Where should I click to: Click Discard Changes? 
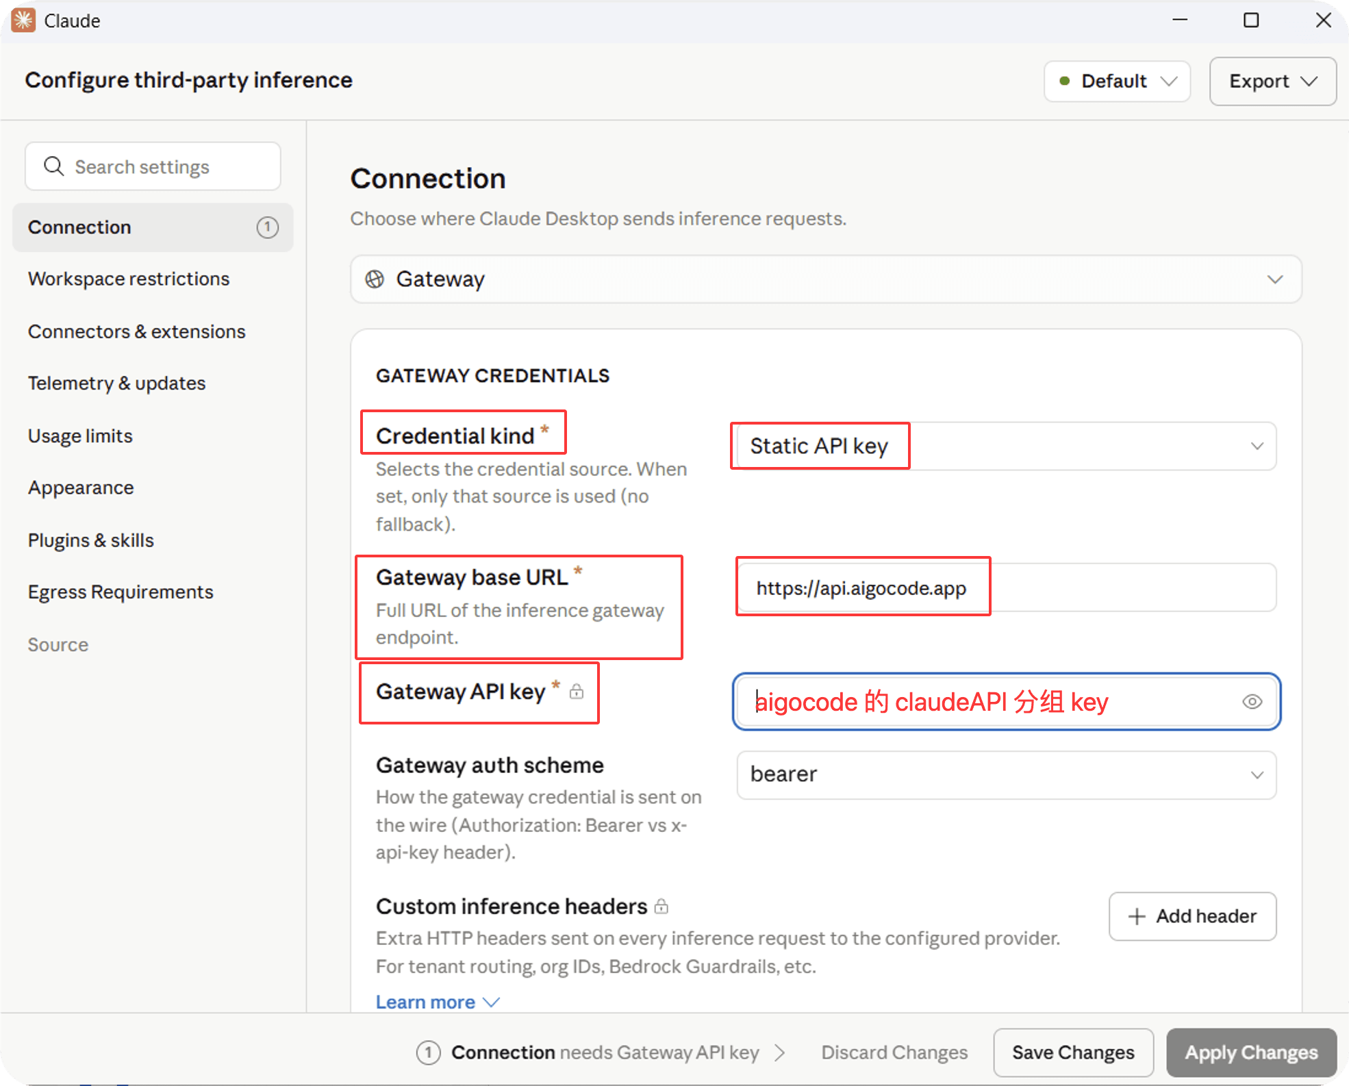point(894,1052)
